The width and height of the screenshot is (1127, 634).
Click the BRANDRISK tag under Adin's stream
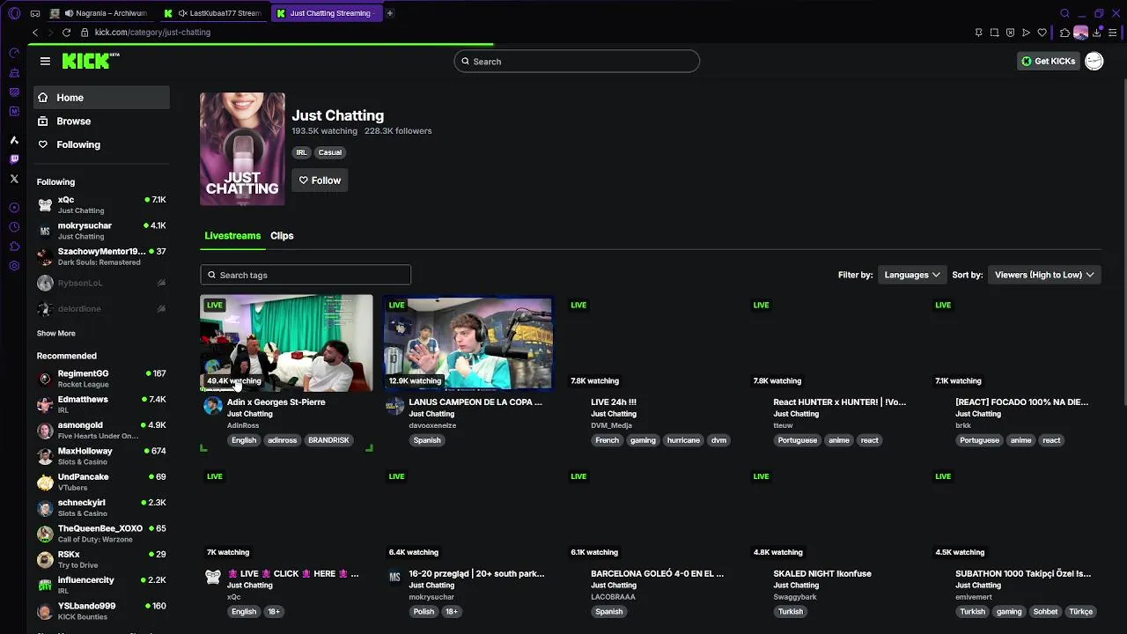[328, 440]
